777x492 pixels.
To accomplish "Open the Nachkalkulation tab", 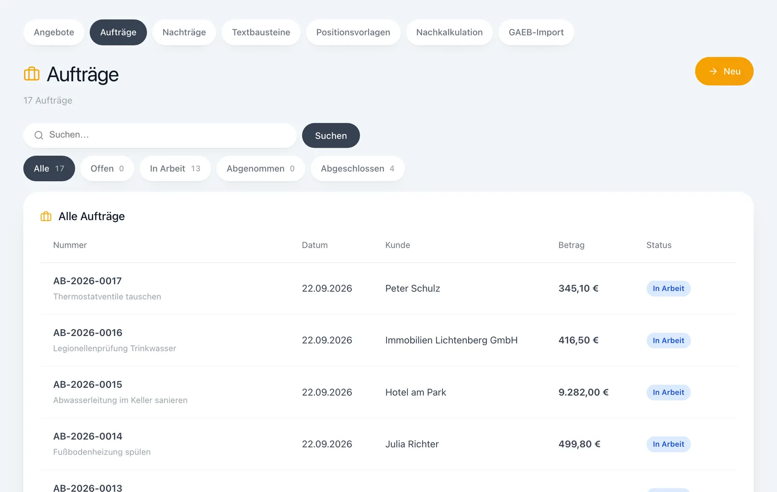I will pyautogui.click(x=449, y=33).
